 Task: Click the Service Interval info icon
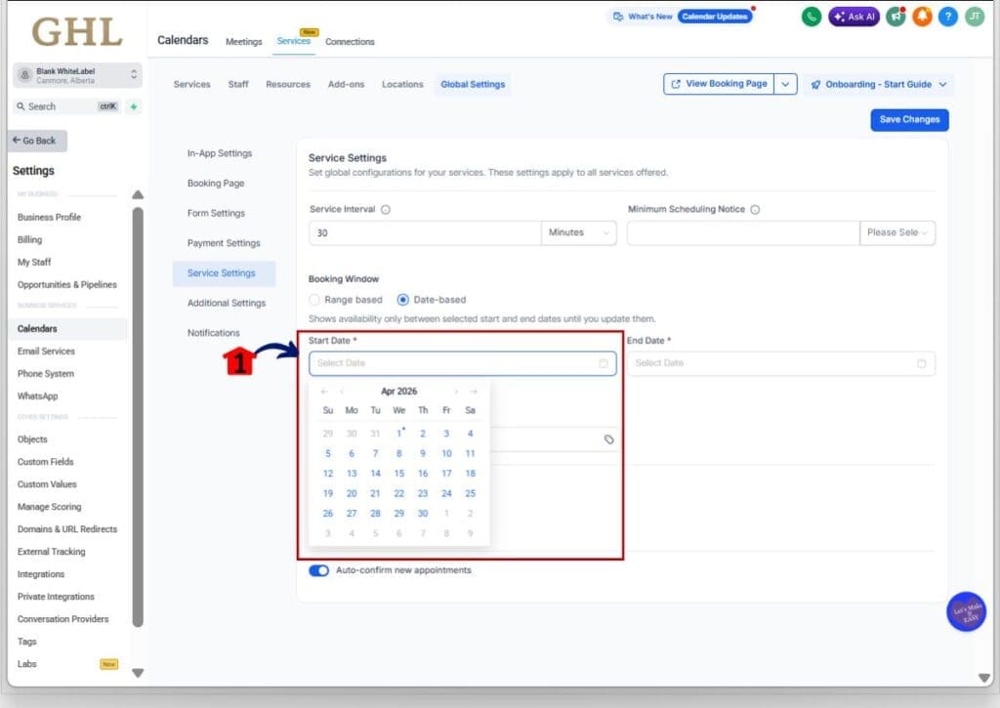(x=386, y=210)
